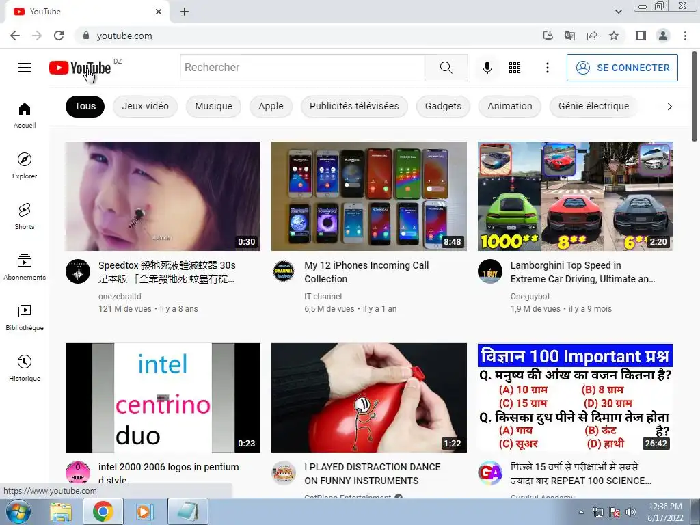Close the YouTube tab

point(159,12)
